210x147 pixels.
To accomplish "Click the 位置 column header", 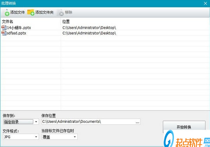I will (66, 22).
